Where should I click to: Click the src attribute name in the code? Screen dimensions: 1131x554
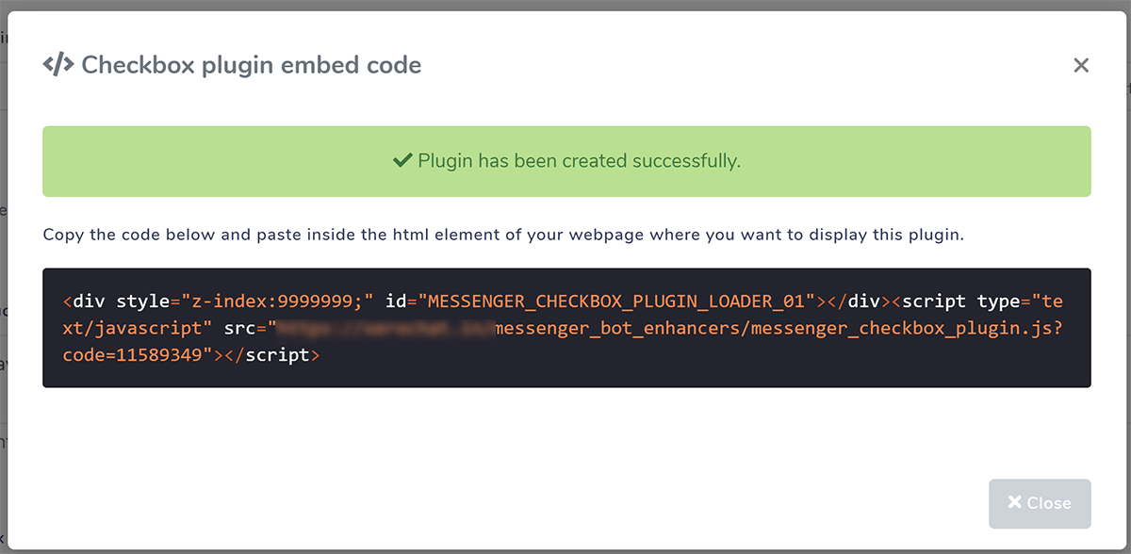point(241,329)
